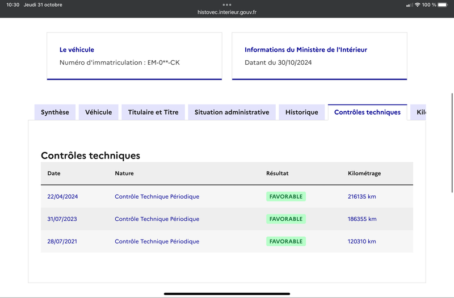Image resolution: width=454 pixels, height=298 pixels.
Task: Click the registration number EM-0**-CK line
Action: pyautogui.click(x=120, y=62)
